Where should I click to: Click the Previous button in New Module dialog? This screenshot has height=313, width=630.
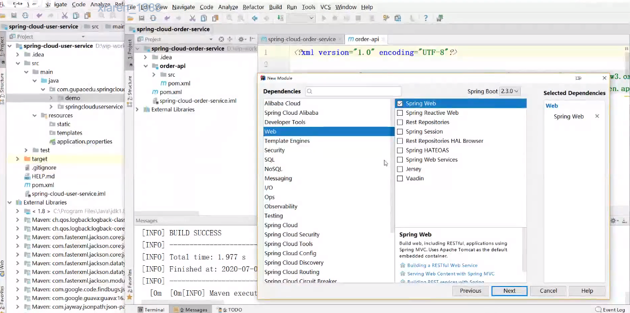pos(470,291)
